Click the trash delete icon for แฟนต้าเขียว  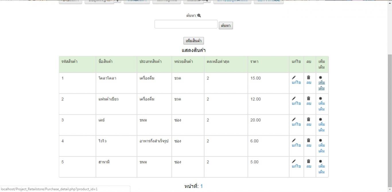[308, 98]
